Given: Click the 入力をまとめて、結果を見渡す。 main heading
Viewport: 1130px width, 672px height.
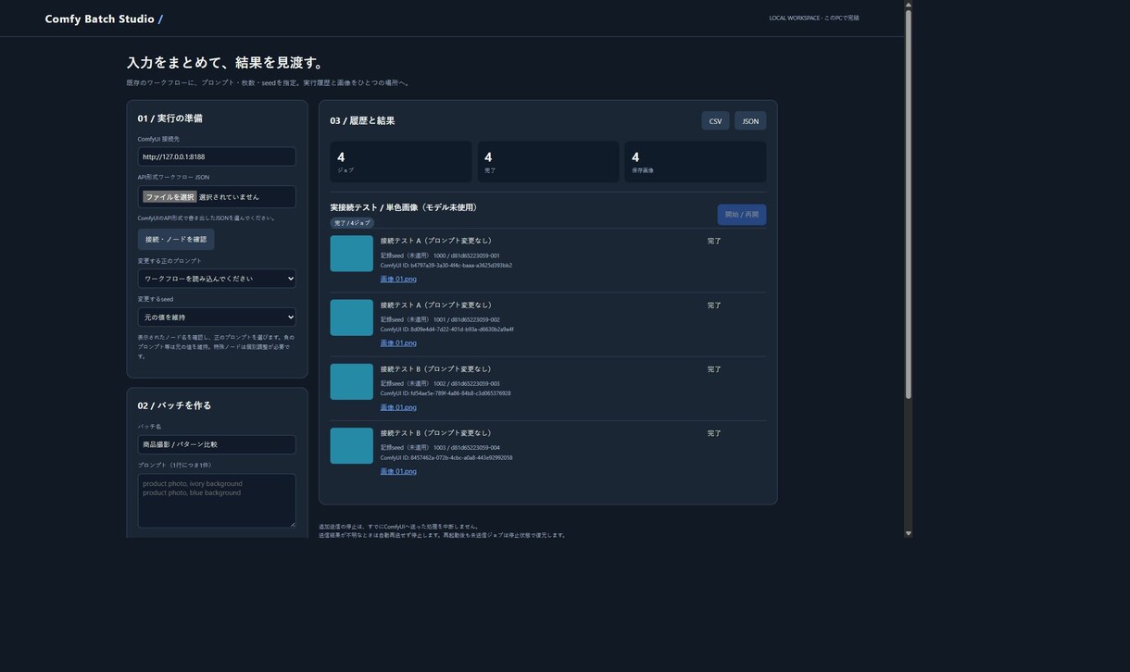Looking at the screenshot, I should point(227,63).
